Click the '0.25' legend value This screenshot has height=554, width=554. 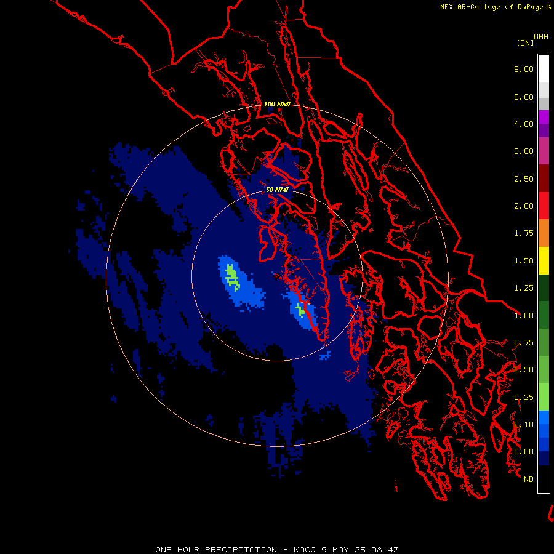[x=524, y=398]
